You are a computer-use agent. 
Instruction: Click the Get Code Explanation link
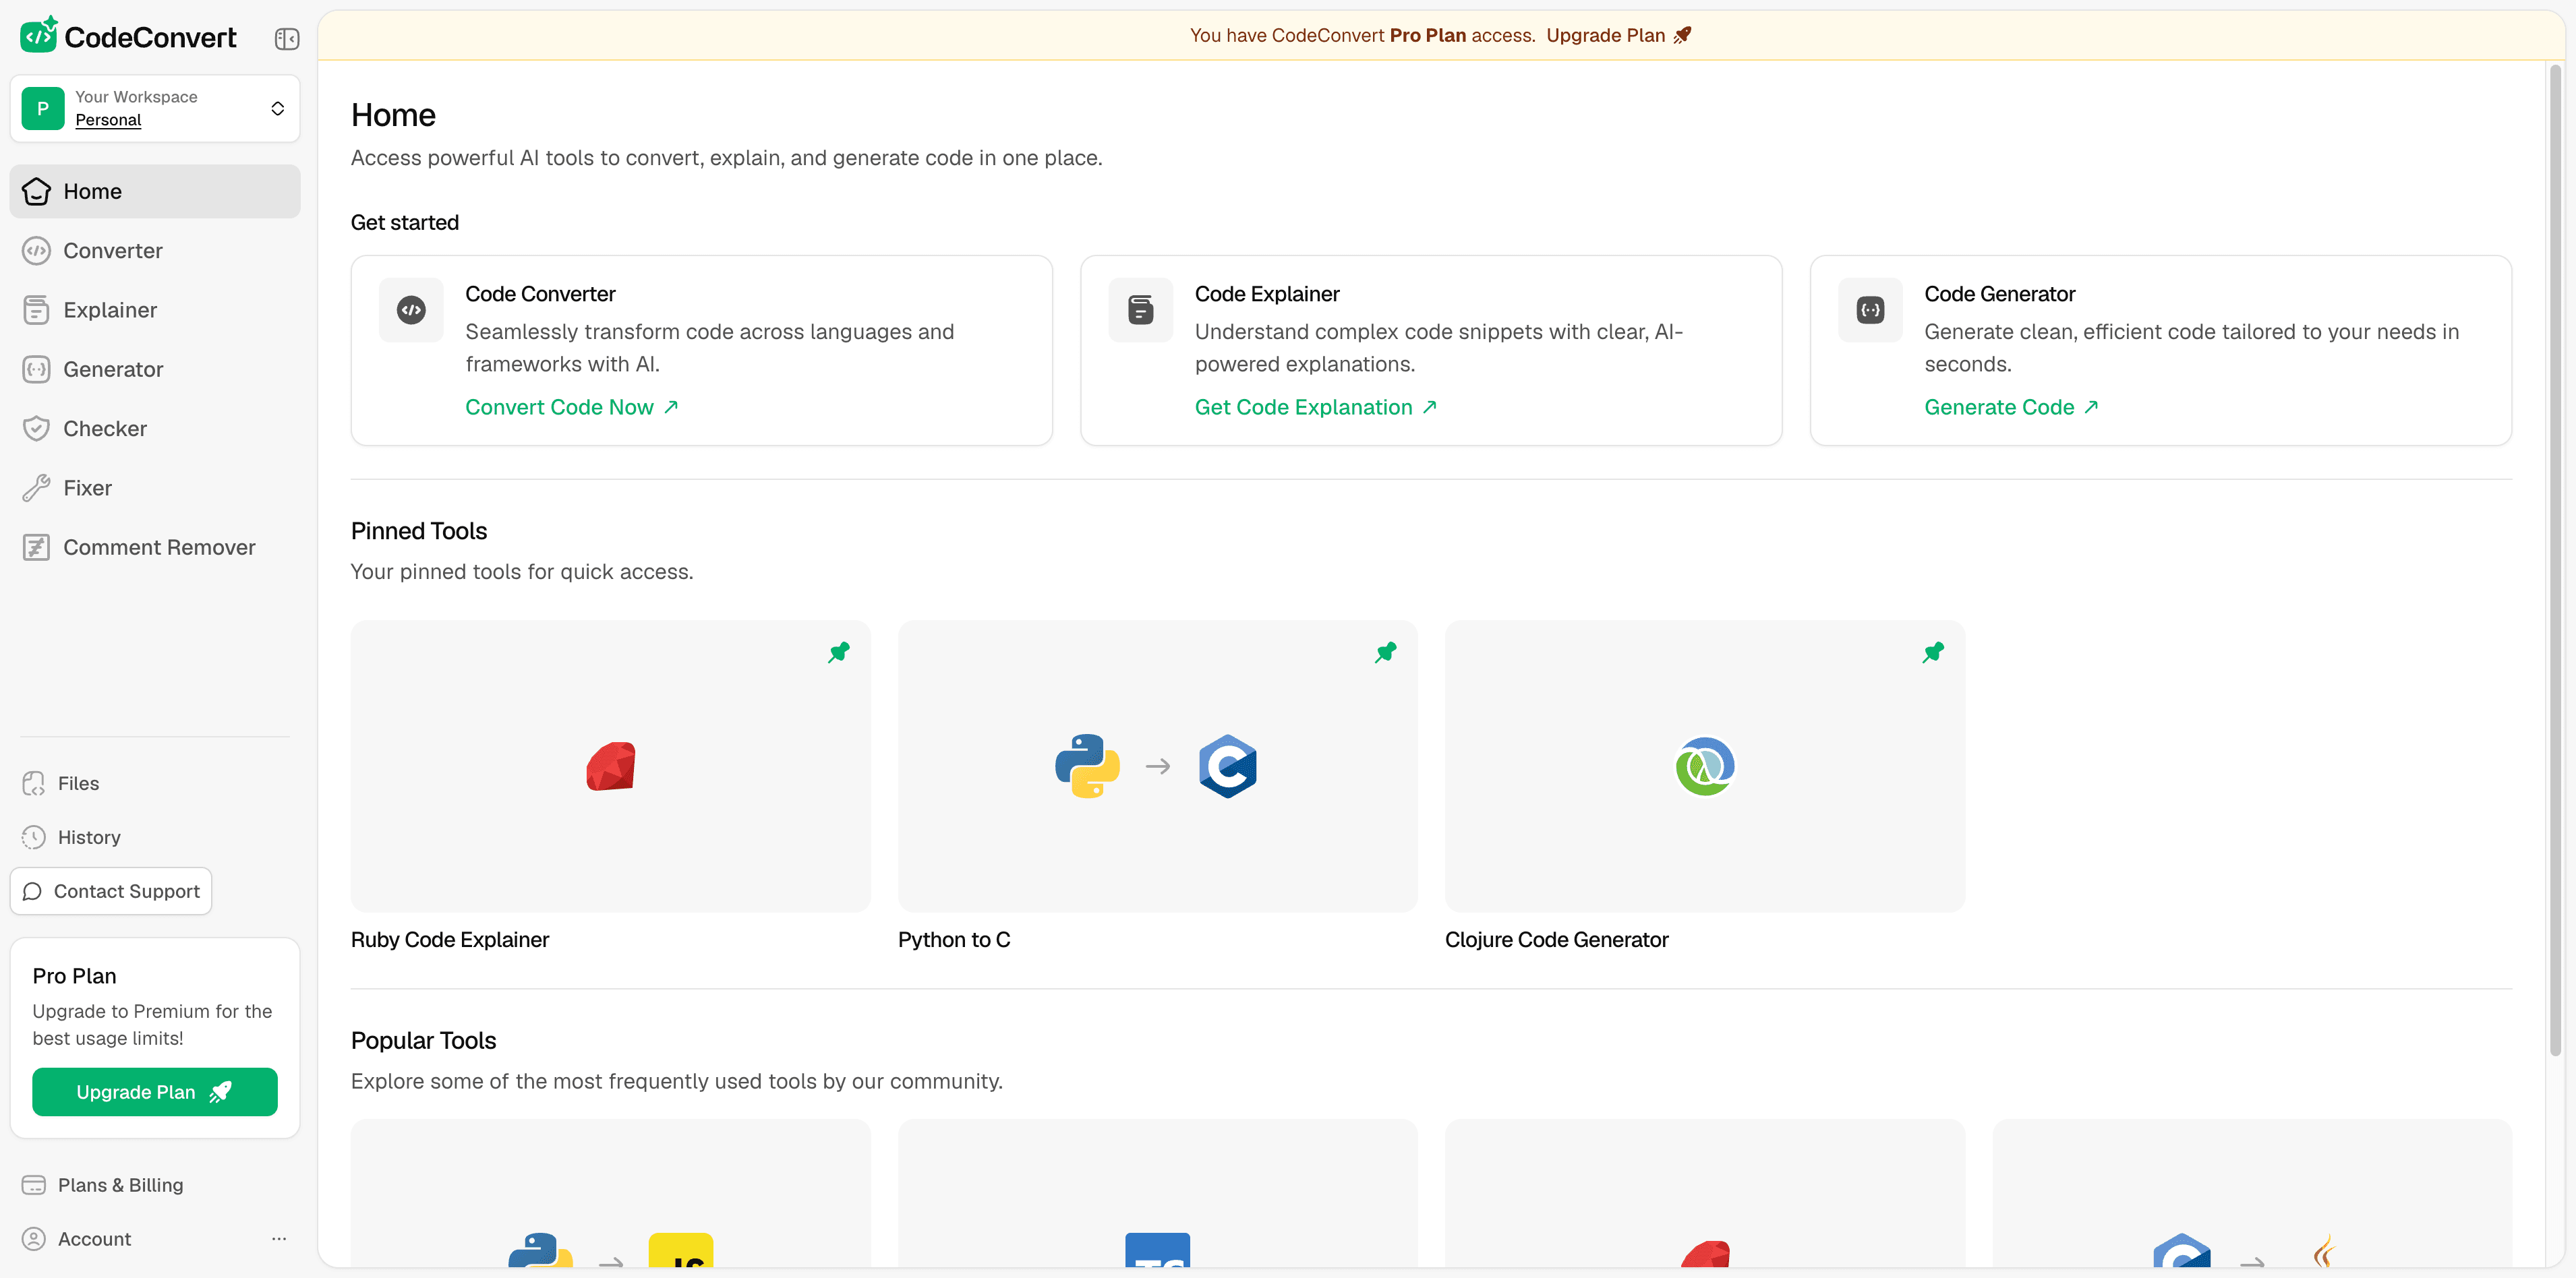click(1316, 406)
